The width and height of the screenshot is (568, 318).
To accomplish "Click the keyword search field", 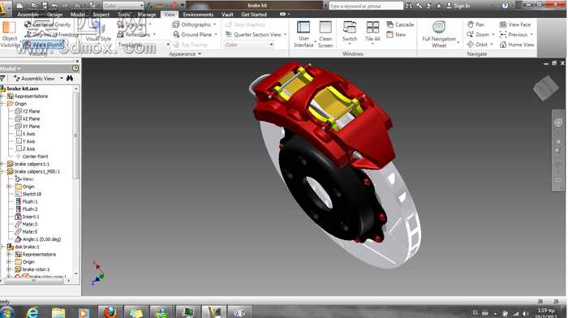I will [366, 6].
